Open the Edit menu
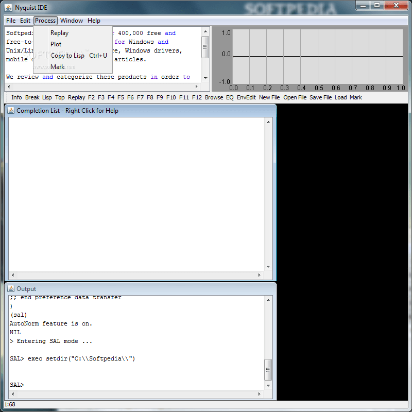The height and width of the screenshot is (412, 412). 25,21
